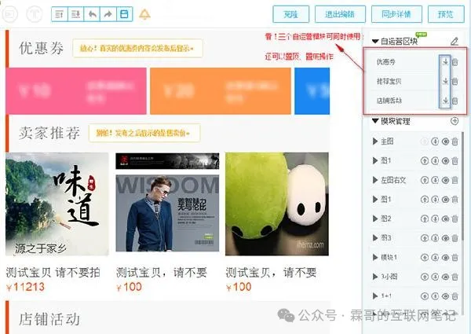
Task: Click the pencil edit icon beside 自运营区块
Action: (x=455, y=41)
